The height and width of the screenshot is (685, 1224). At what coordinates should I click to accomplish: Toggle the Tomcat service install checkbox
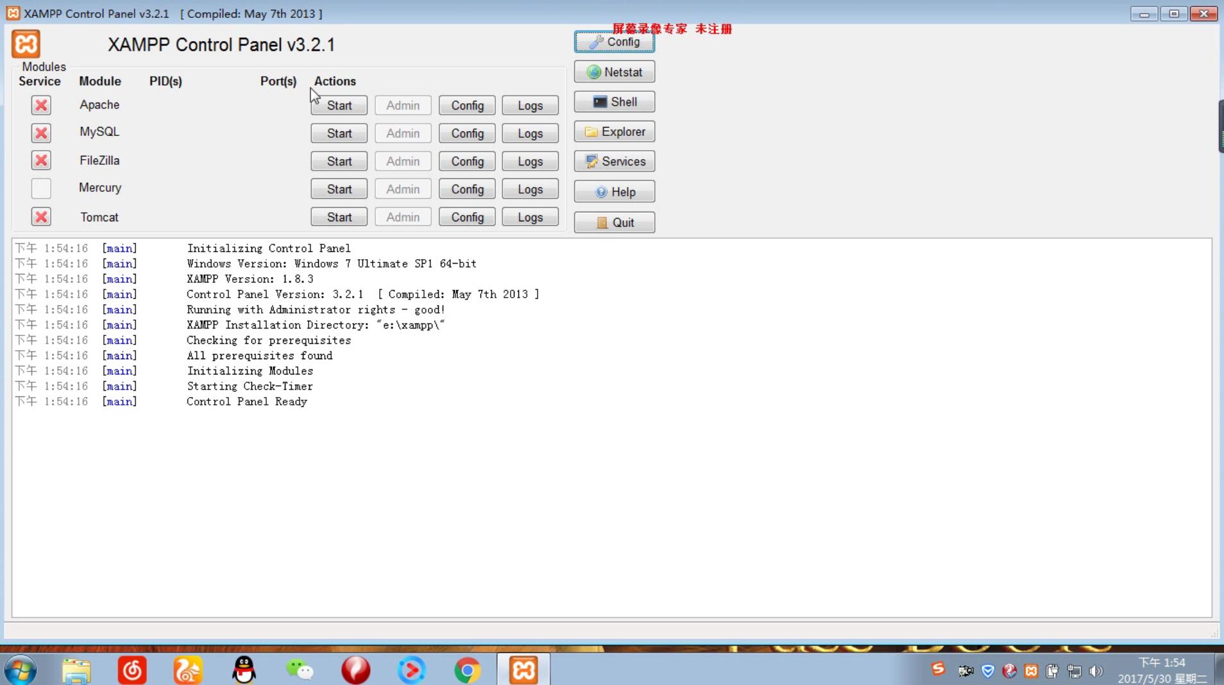tap(41, 217)
